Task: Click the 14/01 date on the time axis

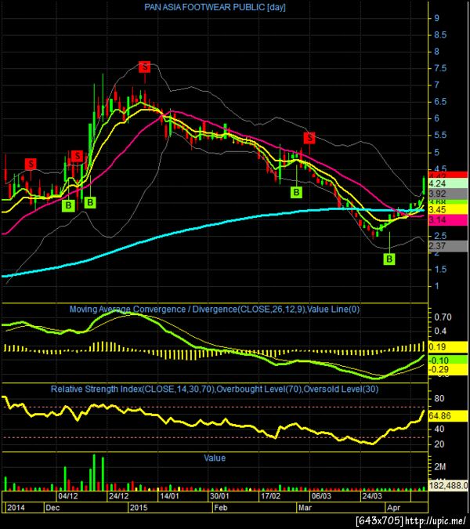Action: 169,496
